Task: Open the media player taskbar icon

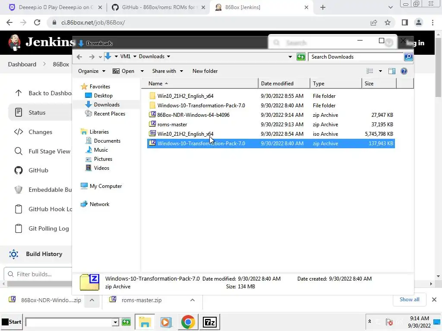Action: (x=166, y=322)
